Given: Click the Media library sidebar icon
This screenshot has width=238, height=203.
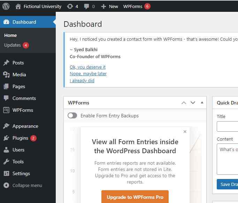Looking at the screenshot, I should (6, 75).
